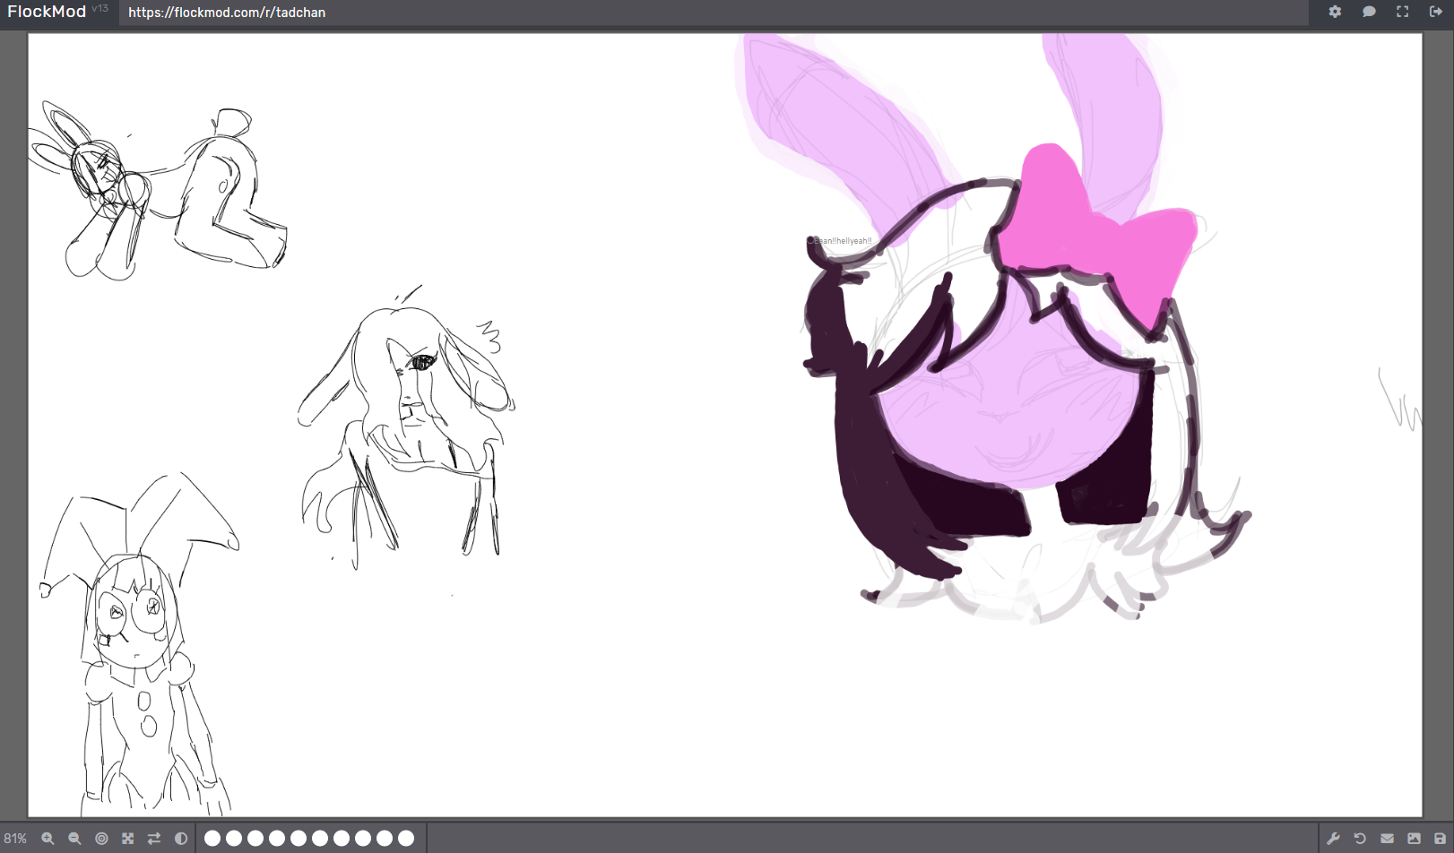
Task: Click the undo arrow icon
Action: (x=1360, y=839)
